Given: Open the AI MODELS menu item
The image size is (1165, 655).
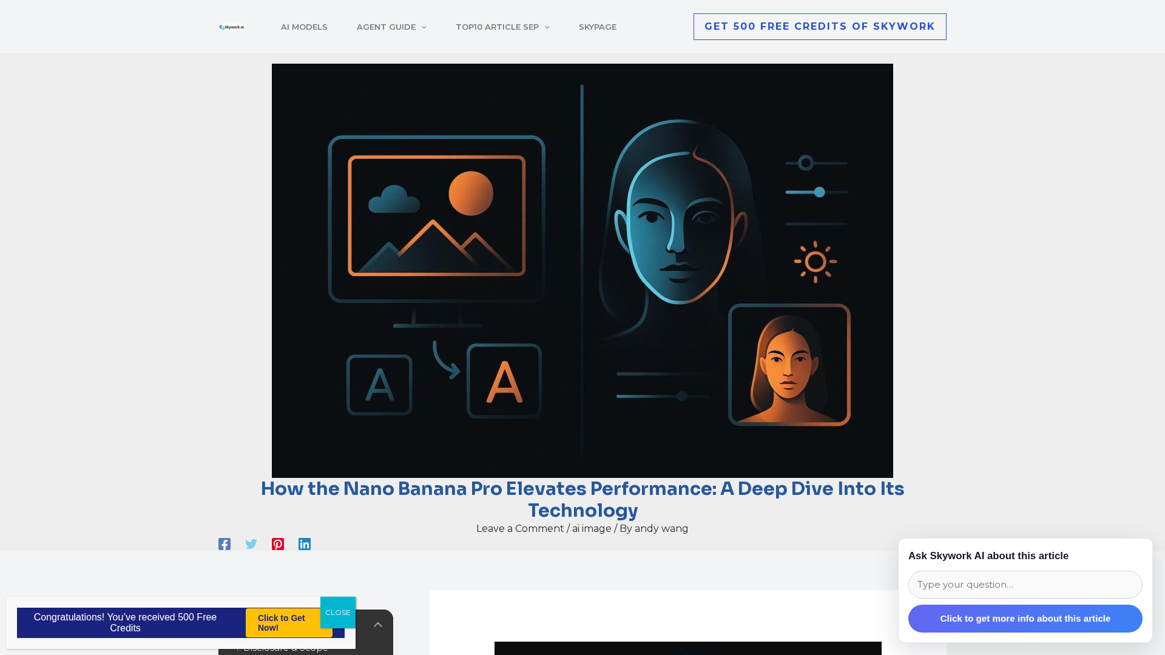Looking at the screenshot, I should (304, 27).
